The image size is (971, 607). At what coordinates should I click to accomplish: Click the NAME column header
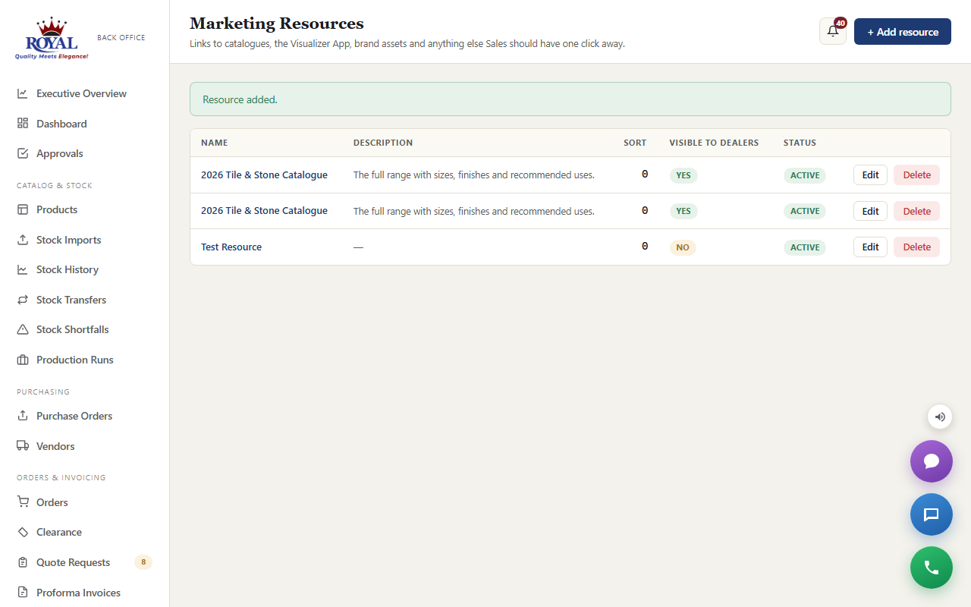[215, 143]
